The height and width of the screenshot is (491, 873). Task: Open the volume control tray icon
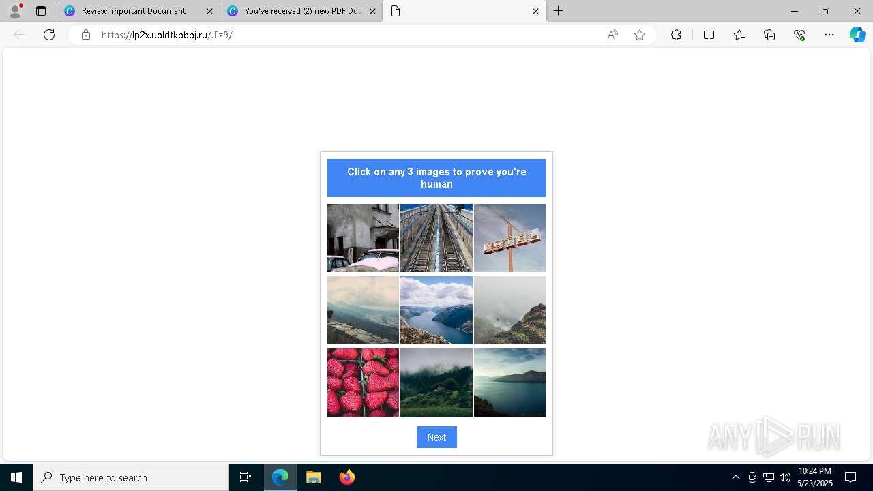(x=785, y=477)
